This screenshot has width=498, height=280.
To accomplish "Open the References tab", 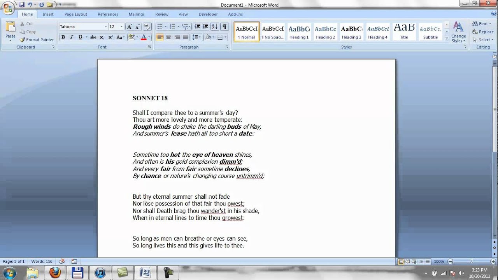I will tap(108, 14).
